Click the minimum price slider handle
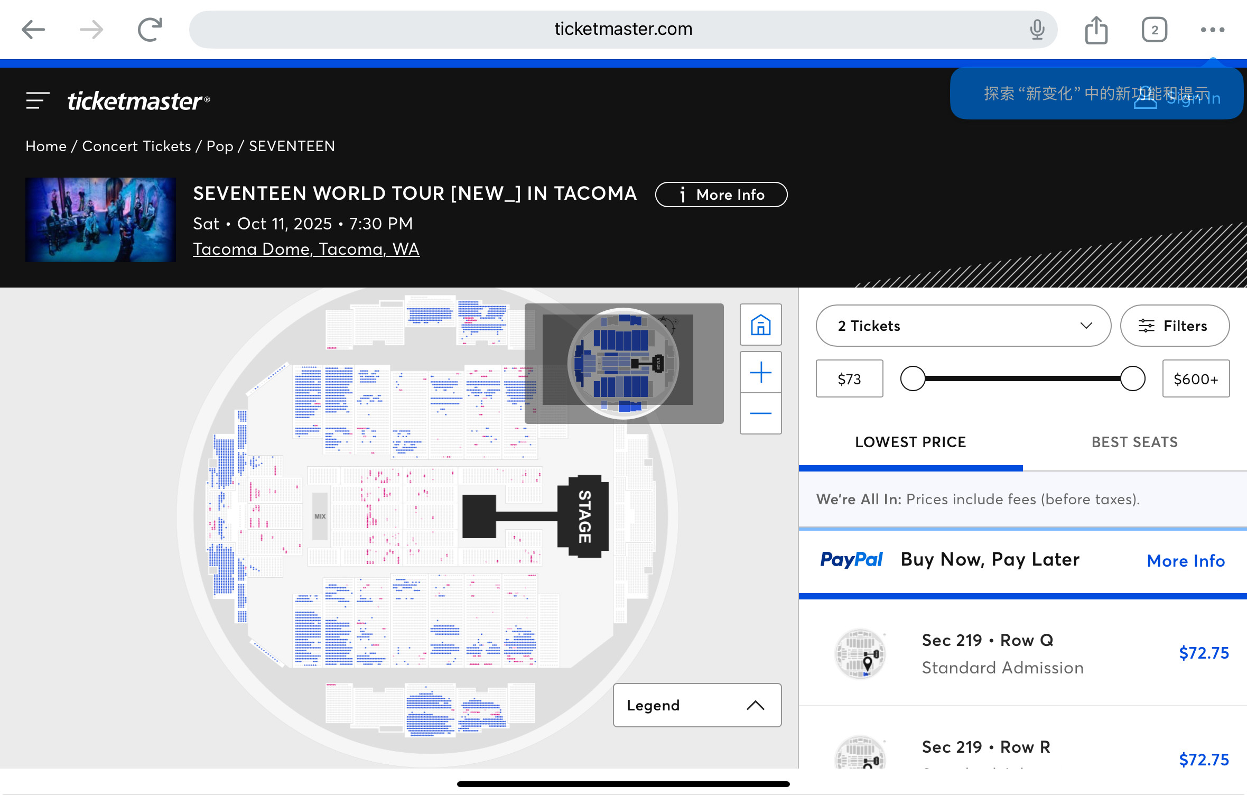The height and width of the screenshot is (795, 1247). pos(913,378)
